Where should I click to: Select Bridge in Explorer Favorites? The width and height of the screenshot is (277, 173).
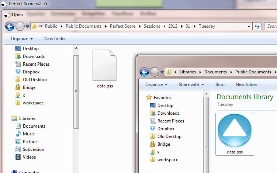160,144
